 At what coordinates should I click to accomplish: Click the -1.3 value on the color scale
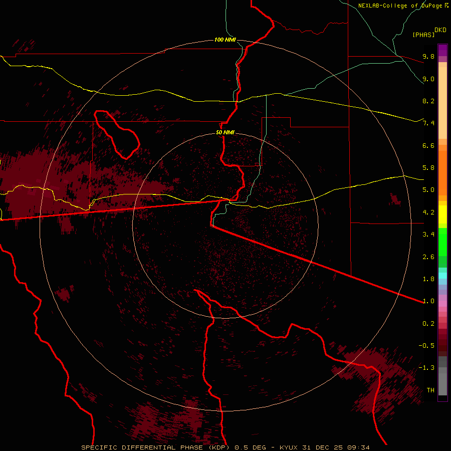[x=426, y=368]
